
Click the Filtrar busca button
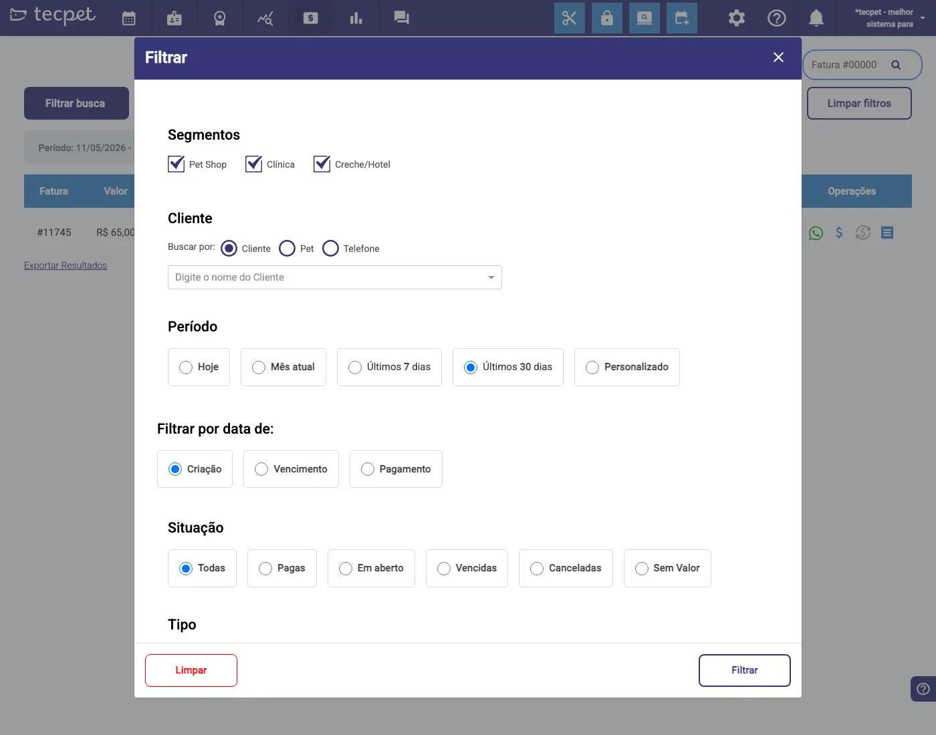coord(76,103)
